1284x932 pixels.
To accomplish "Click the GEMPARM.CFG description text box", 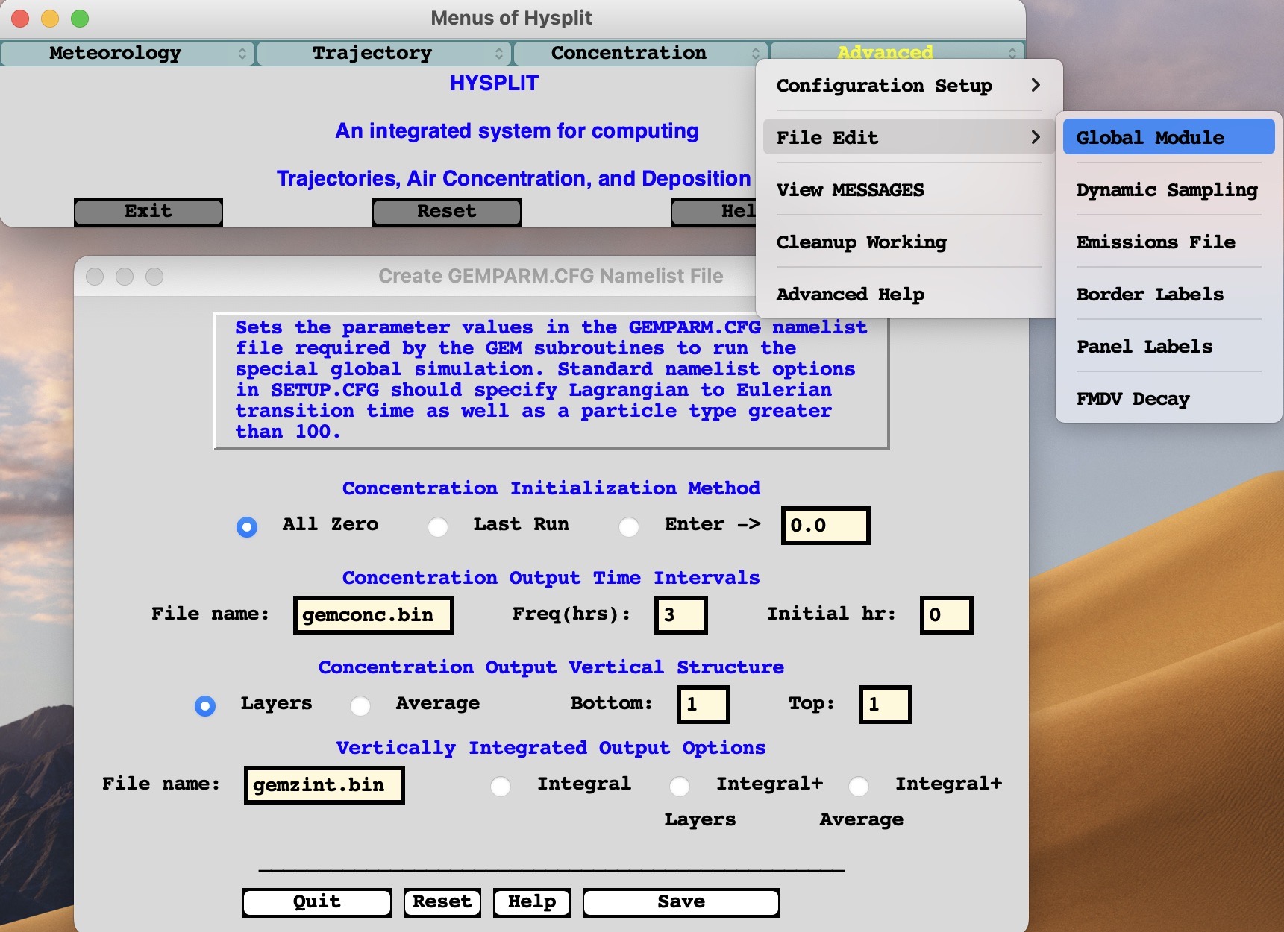I will pos(551,380).
